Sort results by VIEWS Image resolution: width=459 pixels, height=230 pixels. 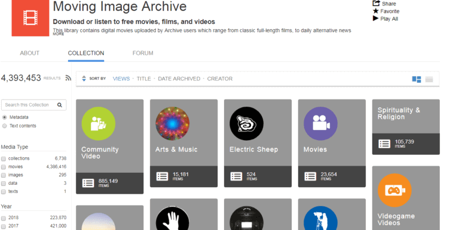(121, 79)
